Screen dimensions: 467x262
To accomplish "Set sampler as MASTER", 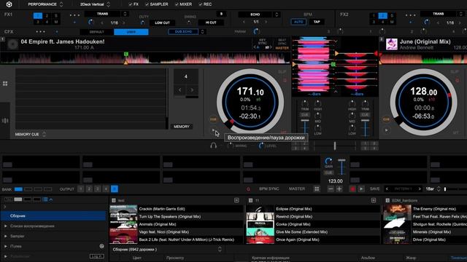I will pyautogui.click(x=297, y=189).
